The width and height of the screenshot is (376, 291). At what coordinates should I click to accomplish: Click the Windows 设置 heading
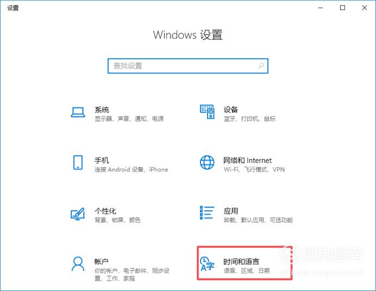pos(188,35)
